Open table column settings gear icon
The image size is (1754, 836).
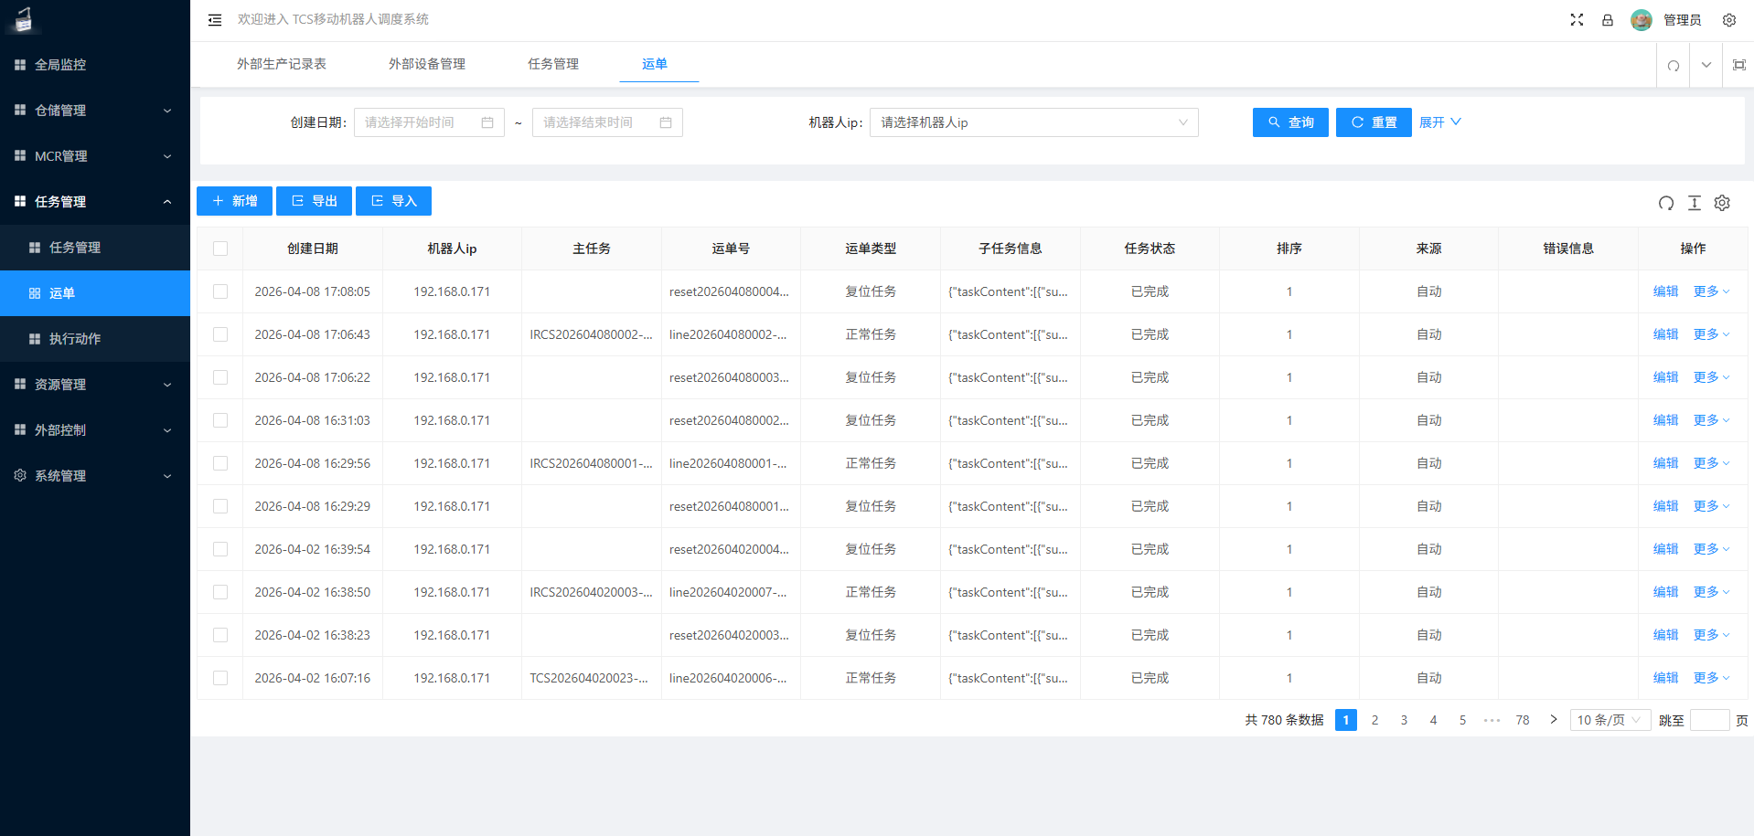pos(1722,203)
